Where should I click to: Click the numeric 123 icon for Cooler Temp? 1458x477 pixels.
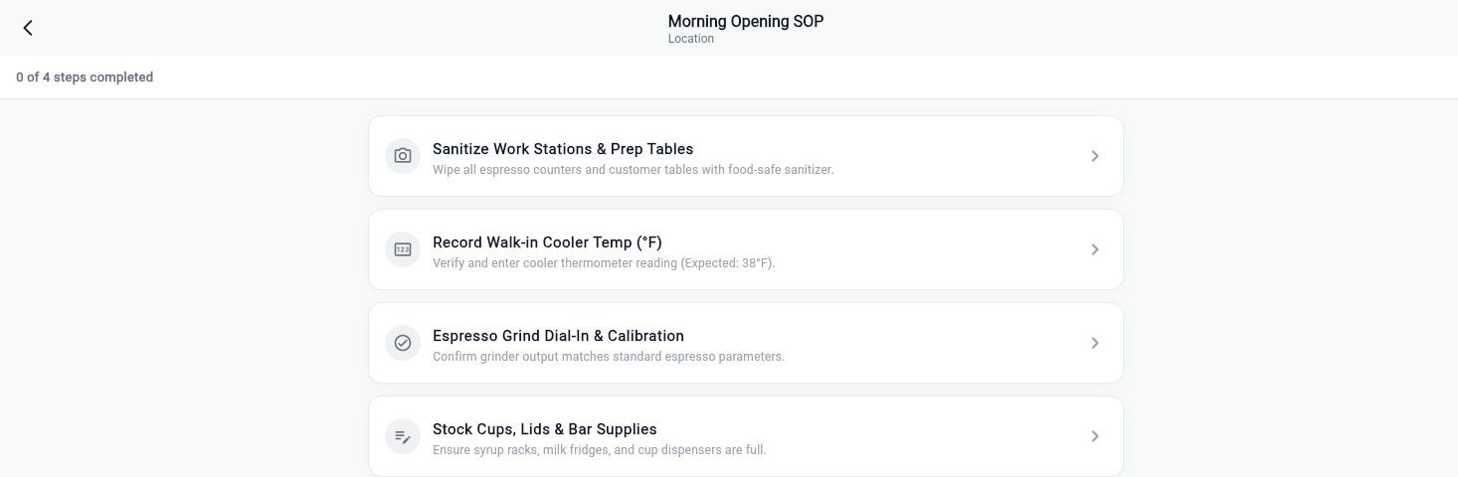pyautogui.click(x=403, y=249)
